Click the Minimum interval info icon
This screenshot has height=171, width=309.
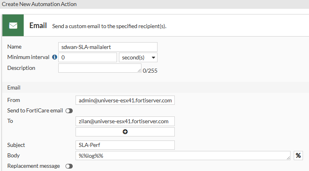[55, 57]
